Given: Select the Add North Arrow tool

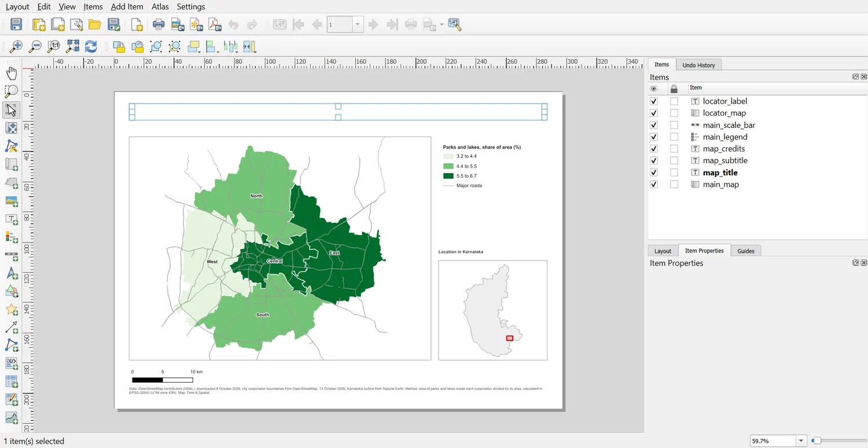Looking at the screenshot, I should [12, 274].
